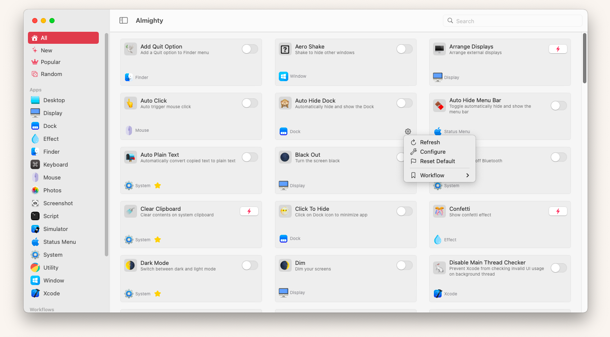Open the Popular section in sidebar
The width and height of the screenshot is (610, 337).
point(50,62)
